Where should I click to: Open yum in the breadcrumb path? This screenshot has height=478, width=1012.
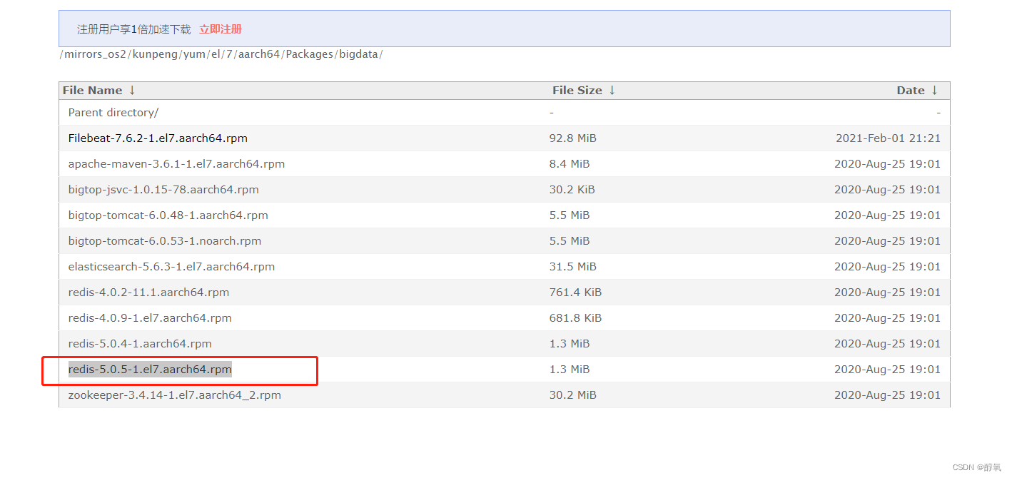195,54
